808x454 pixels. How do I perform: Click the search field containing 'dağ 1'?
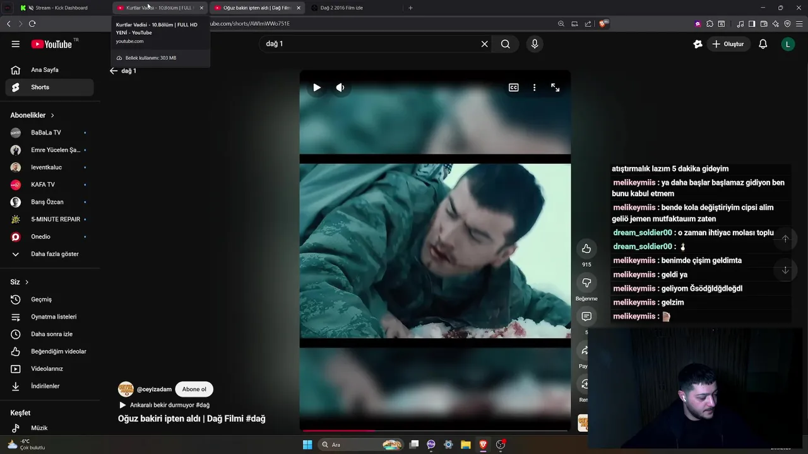pyautogui.click(x=369, y=44)
